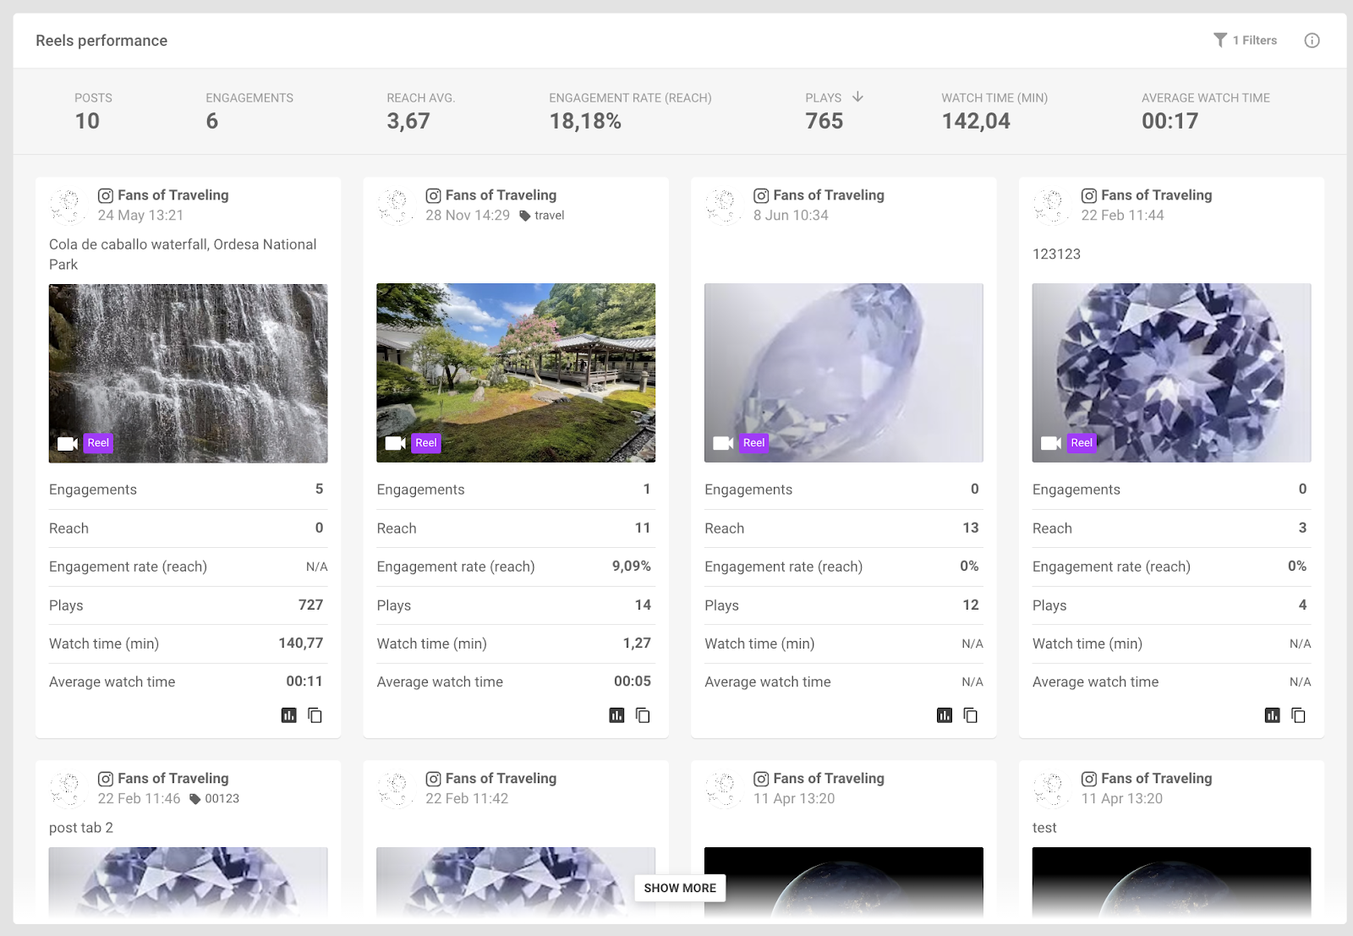The image size is (1353, 936).
Task: Open Fans of Traveling link, 24 May post
Action: tap(173, 195)
